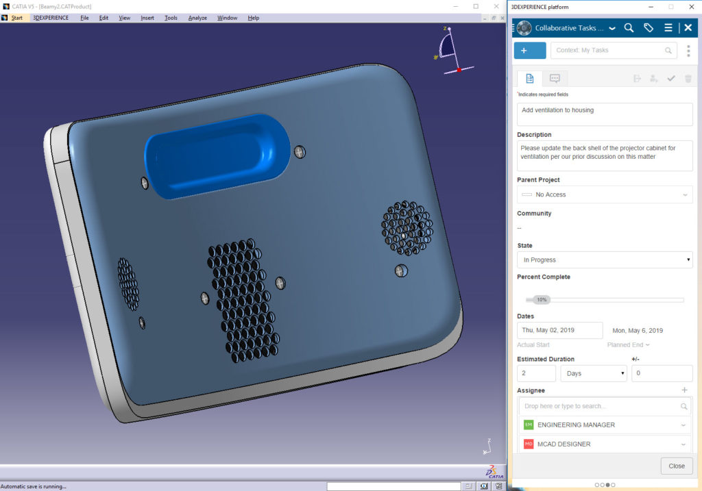Click the tag icon in the 3DEXPERIENCE header
This screenshot has width=702, height=491.
click(649, 27)
